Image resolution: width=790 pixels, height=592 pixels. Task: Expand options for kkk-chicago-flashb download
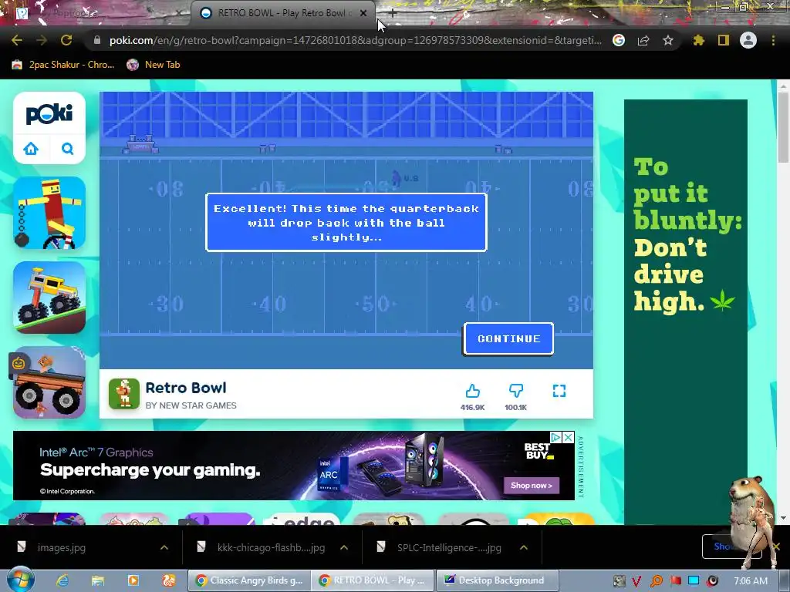(x=344, y=547)
